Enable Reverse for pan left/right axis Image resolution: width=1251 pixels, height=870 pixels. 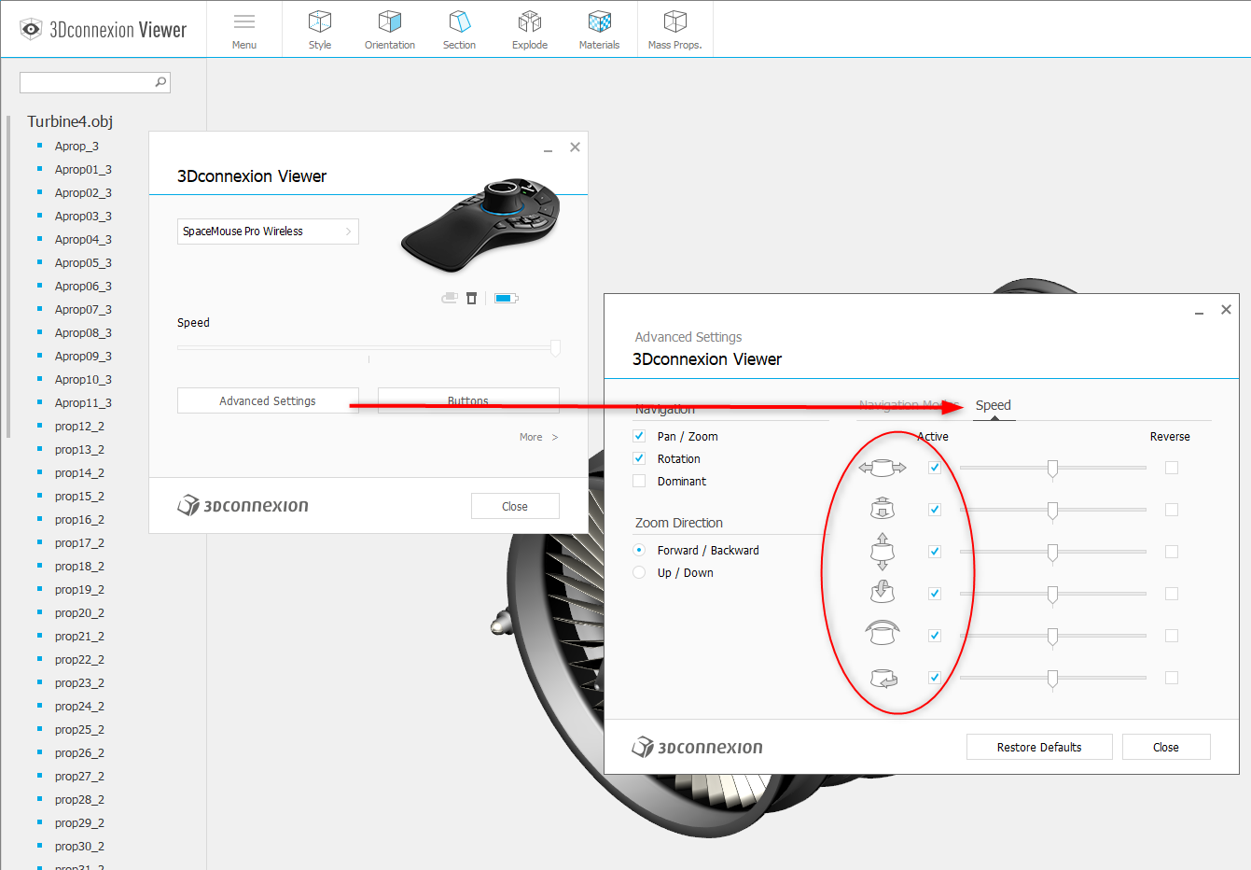1172,468
